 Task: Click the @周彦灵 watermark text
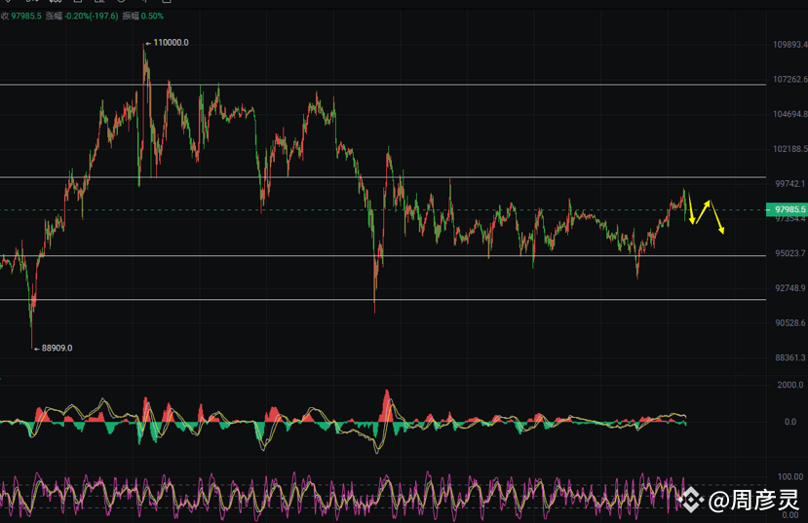[753, 500]
